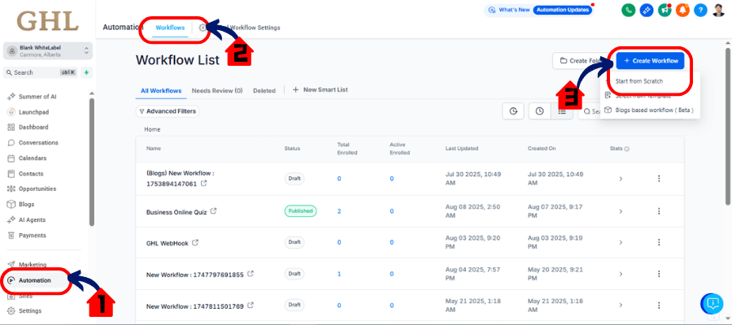Open the orange notifications bell
This screenshot has width=732, height=325.
tap(683, 10)
